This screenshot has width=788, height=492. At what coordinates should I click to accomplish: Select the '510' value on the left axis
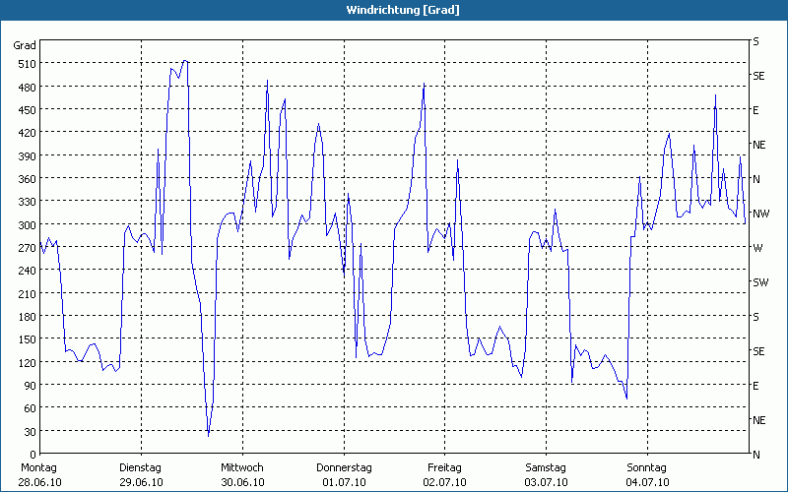coord(28,64)
